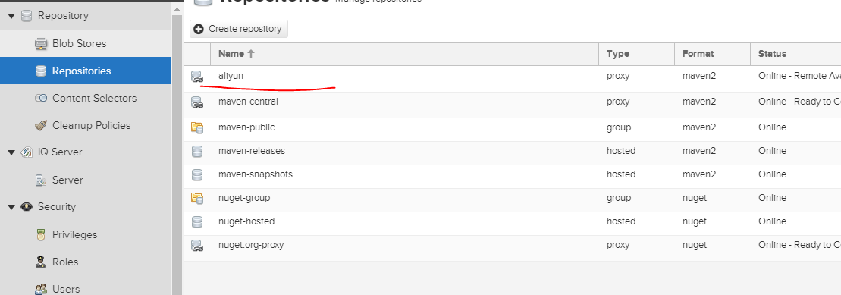This screenshot has width=841, height=295.
Task: Click the Cleanup Policies broom icon
Action: click(x=41, y=126)
